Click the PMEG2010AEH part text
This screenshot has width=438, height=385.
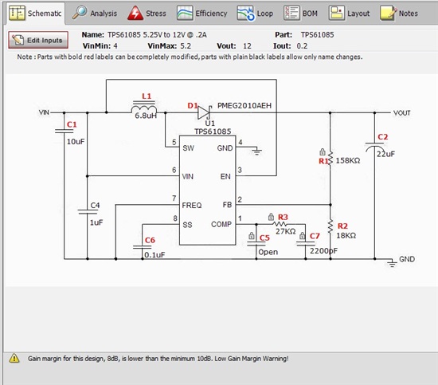pos(244,105)
